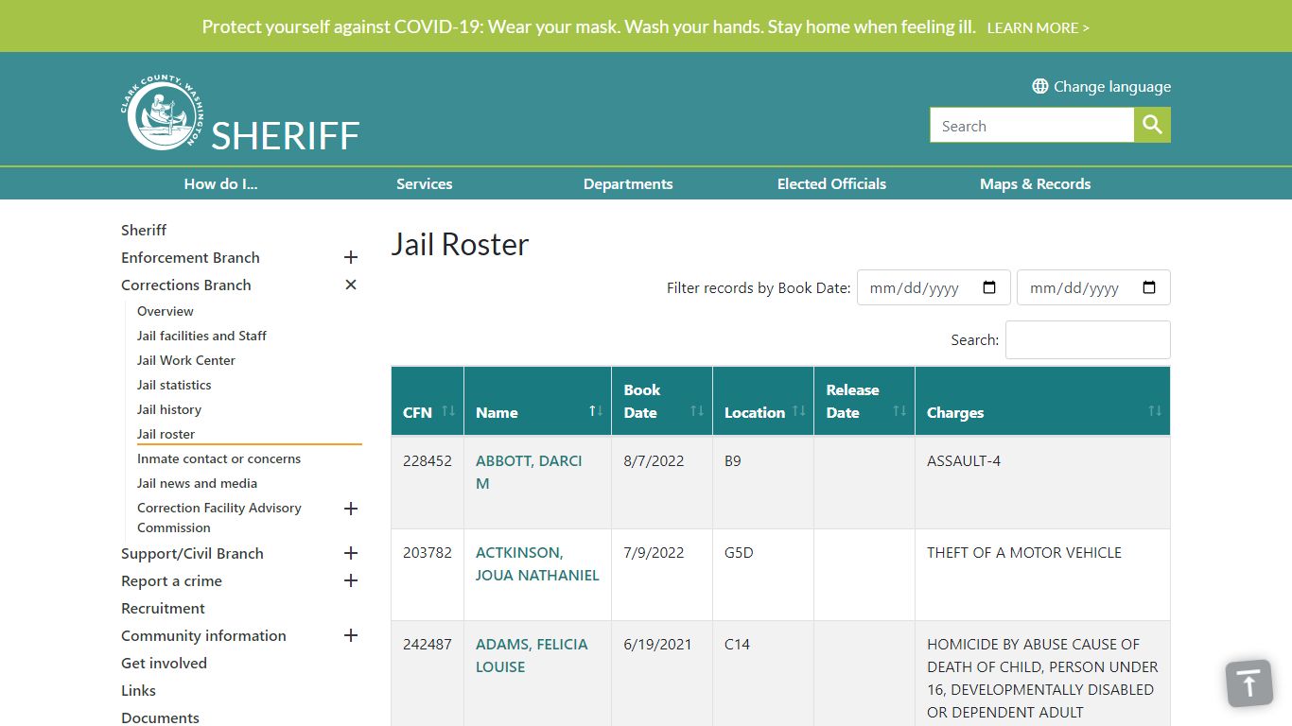
Task: Open the Enforcement Branch link
Action: [x=190, y=257]
